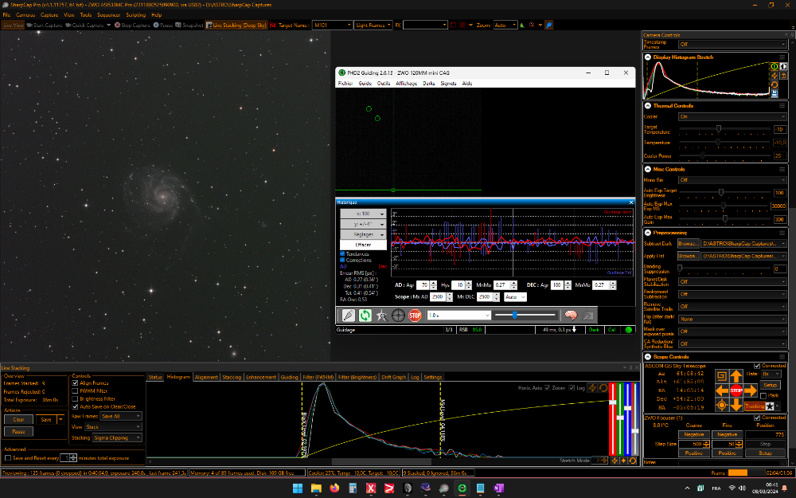Click the slew-up arrow in Scope Controls
The height and width of the screenshot is (498, 796).
(x=736, y=374)
